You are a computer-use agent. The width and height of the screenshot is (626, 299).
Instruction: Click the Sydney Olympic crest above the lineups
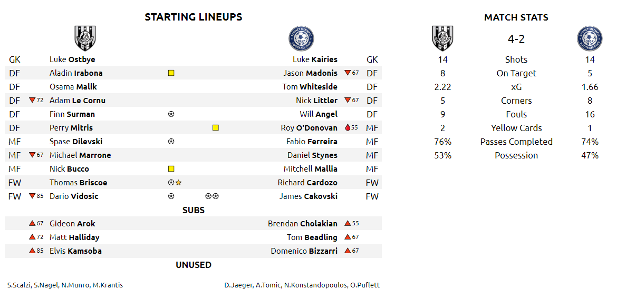pos(301,38)
